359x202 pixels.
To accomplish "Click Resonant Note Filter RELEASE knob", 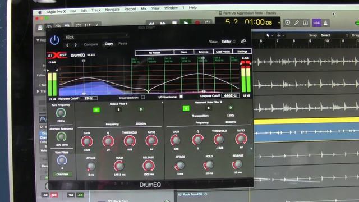I will coord(237,164).
